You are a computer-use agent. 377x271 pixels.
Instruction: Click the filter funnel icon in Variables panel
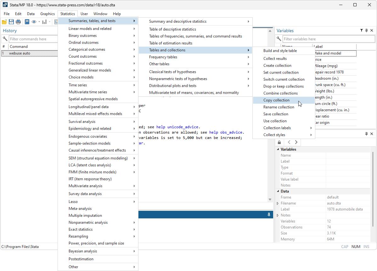pos(361,30)
